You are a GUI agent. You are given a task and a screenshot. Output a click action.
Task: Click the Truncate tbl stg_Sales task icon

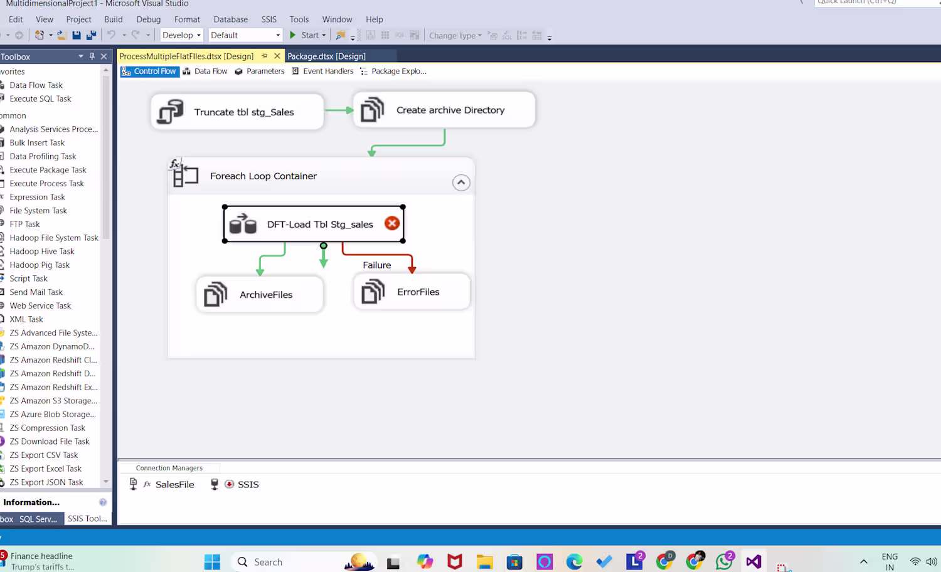170,112
